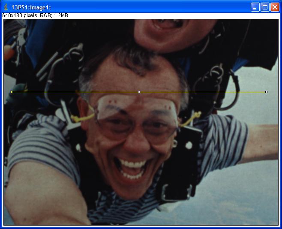Click the left endpoint handle of the yellow line
Image resolution: width=282 pixels, height=229 pixels.
point(12,92)
